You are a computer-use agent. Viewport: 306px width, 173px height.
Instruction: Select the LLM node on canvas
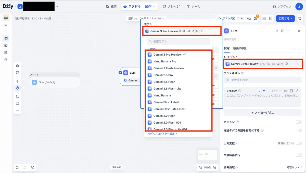[131, 76]
